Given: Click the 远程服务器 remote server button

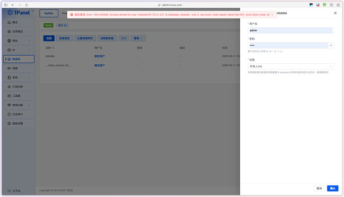Looking at the screenshot, I should pyautogui.click(x=107, y=38).
